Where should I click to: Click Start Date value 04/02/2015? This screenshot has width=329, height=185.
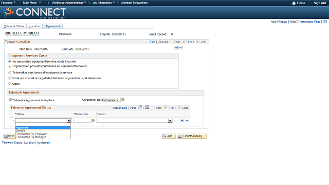click(41, 49)
